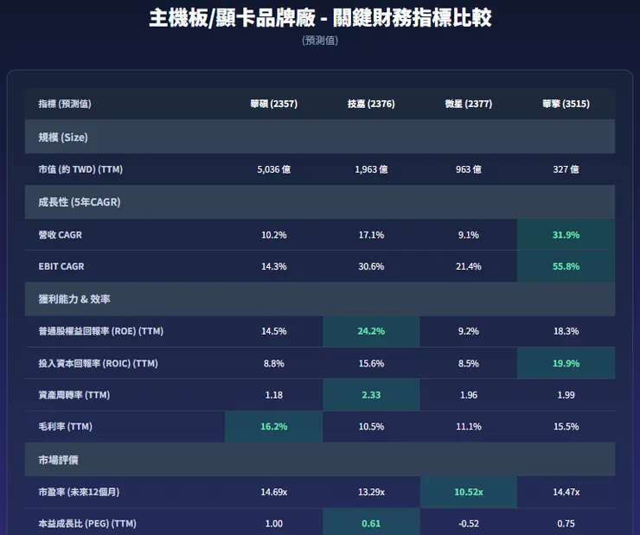Click the 8.5% ROIC value
This screenshot has height=535, width=640.
(x=469, y=363)
